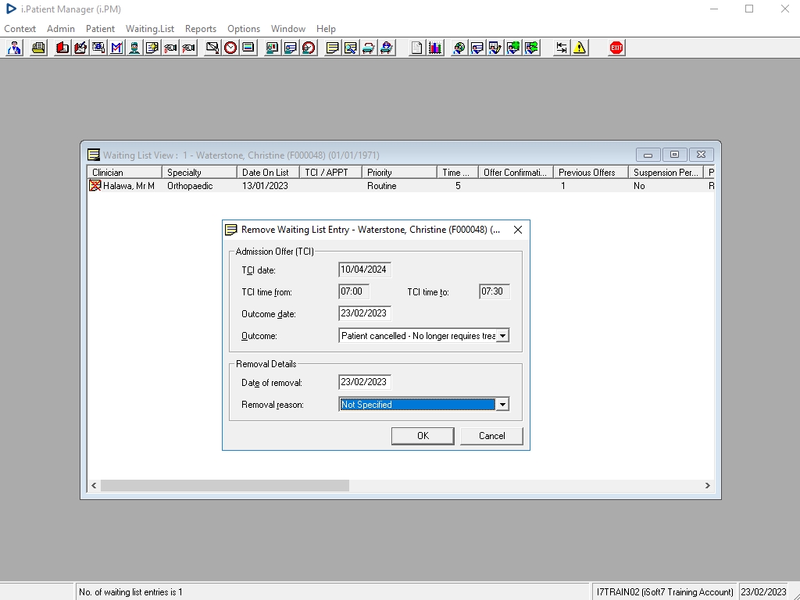Image resolution: width=800 pixels, height=600 pixels.
Task: Click the colored striped list icon
Action: pos(248,48)
